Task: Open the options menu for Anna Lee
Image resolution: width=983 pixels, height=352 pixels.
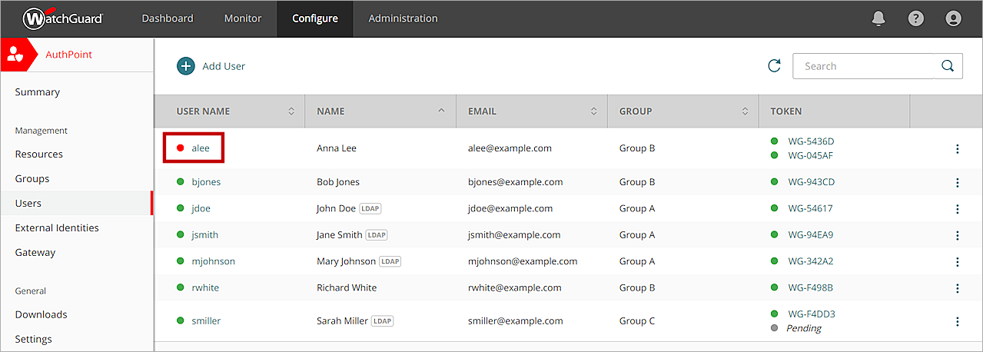Action: pyautogui.click(x=957, y=149)
